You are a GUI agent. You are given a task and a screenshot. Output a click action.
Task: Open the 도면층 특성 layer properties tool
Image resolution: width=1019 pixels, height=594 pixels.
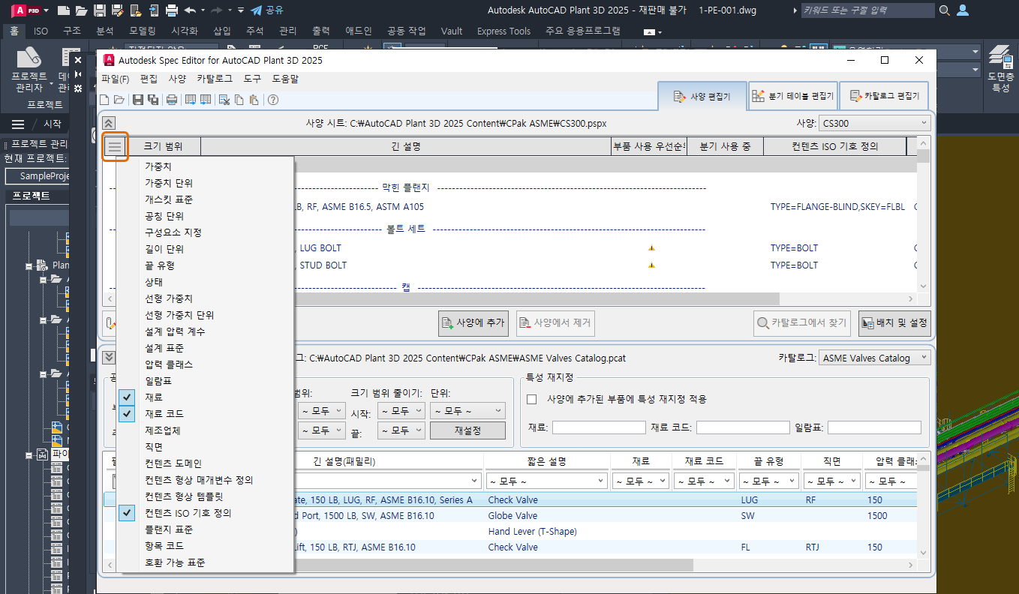coord(1000,69)
